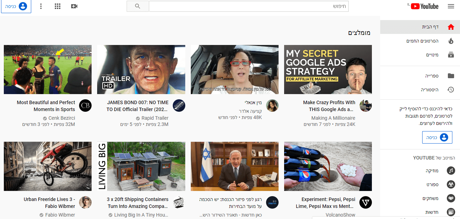The height and width of the screenshot is (219, 460).
Task: Click the subscriptions icon beside מינויים
Action: pos(451,55)
